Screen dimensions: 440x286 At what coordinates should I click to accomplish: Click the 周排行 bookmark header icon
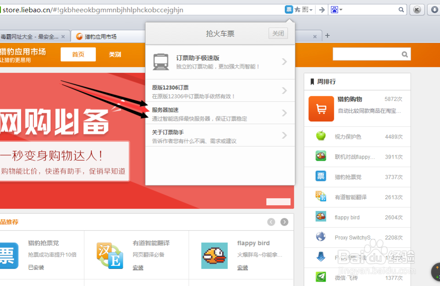point(312,82)
